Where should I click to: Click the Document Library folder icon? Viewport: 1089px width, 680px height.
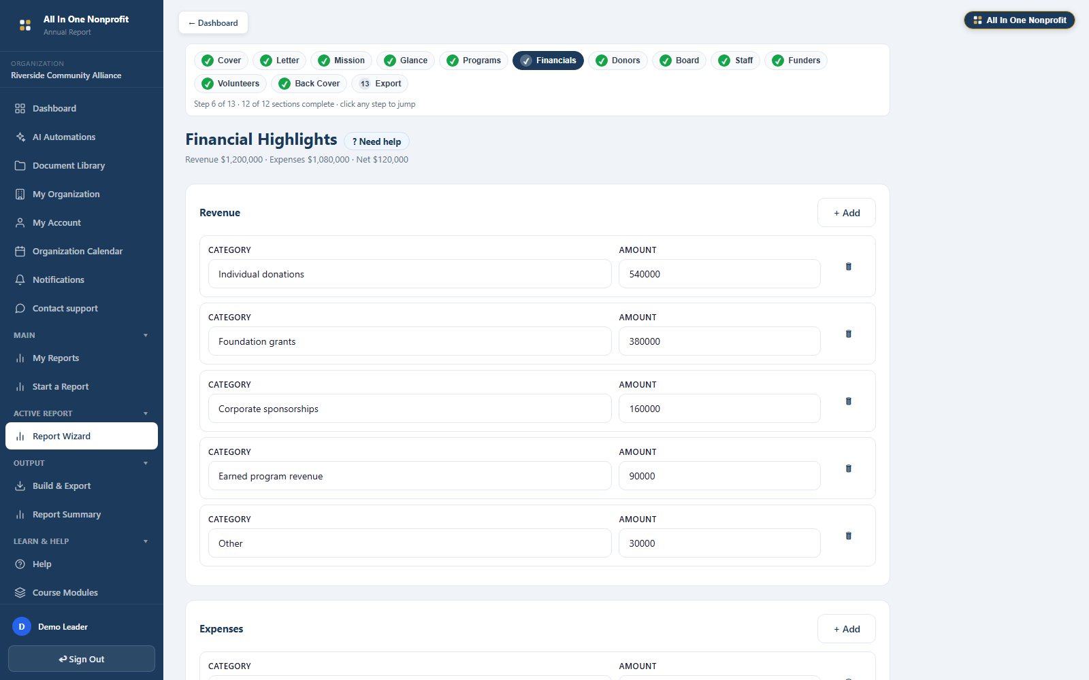pyautogui.click(x=20, y=166)
